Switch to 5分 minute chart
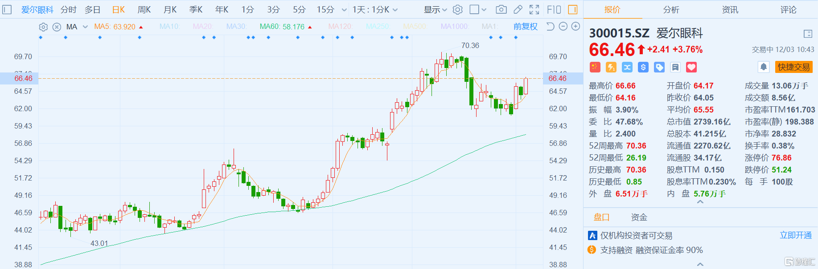 pyautogui.click(x=300, y=9)
